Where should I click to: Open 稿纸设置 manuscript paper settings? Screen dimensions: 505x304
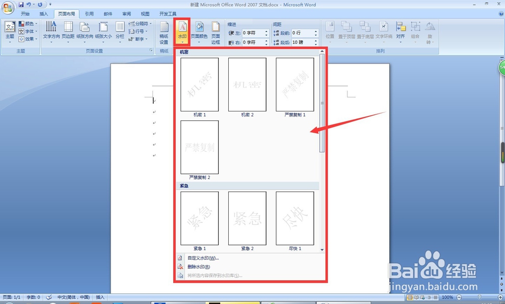click(164, 33)
